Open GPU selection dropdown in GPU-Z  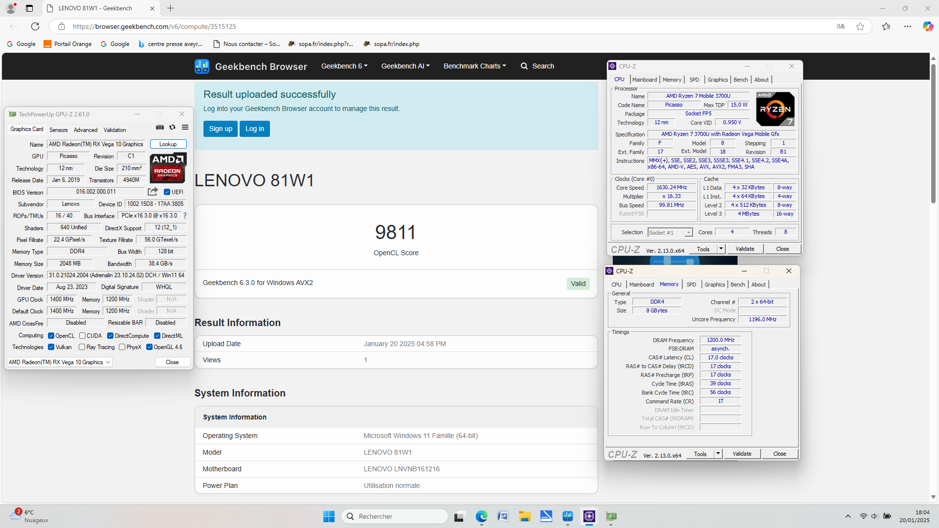pos(60,362)
